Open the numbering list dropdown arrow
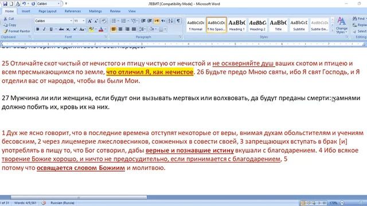Screen dimensions: 367x206 [128, 21]
